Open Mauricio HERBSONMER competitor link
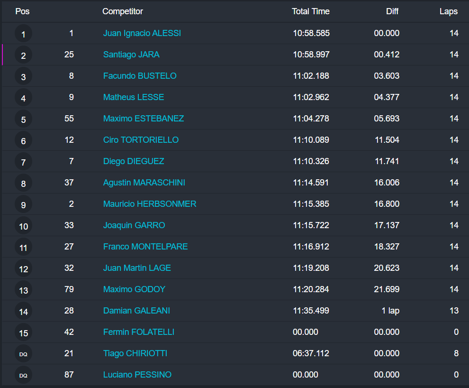Image resolution: width=469 pixels, height=388 pixels. point(150,204)
